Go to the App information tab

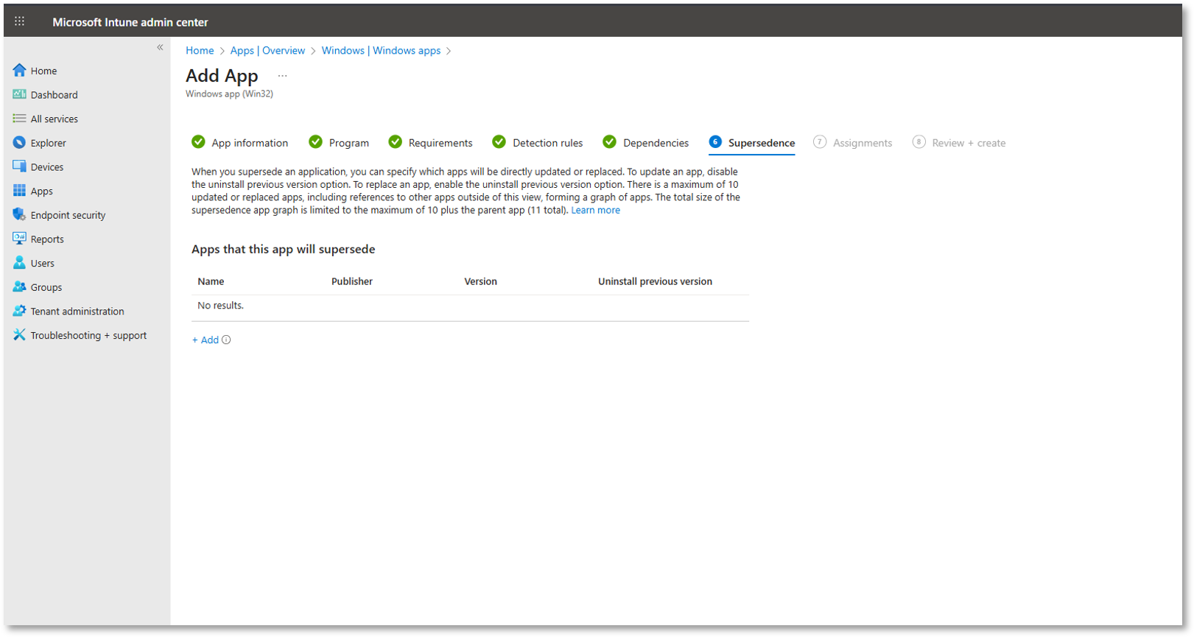(x=250, y=143)
